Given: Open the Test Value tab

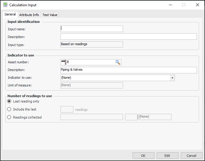Looking at the screenshot, I should pyautogui.click(x=50, y=15).
